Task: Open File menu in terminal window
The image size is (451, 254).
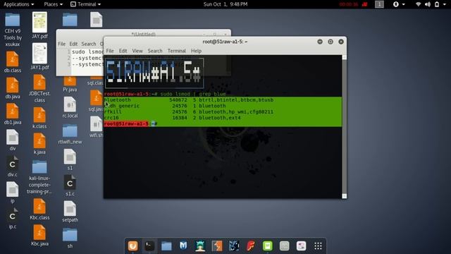Action: pyautogui.click(x=110, y=51)
